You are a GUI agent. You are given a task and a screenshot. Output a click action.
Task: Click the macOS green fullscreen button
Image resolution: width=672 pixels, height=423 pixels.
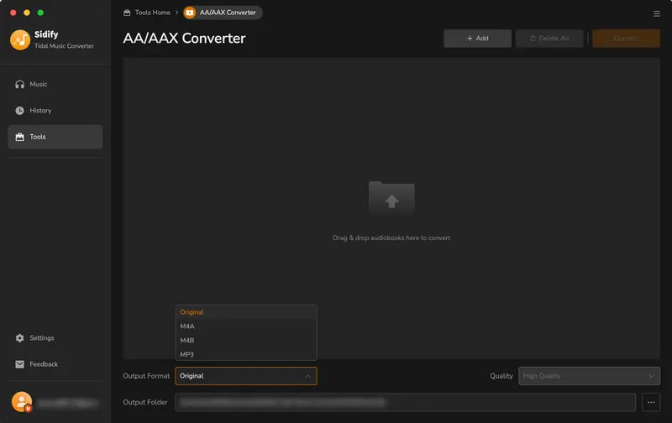(x=40, y=13)
